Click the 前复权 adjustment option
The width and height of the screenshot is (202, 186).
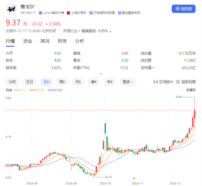(191, 90)
